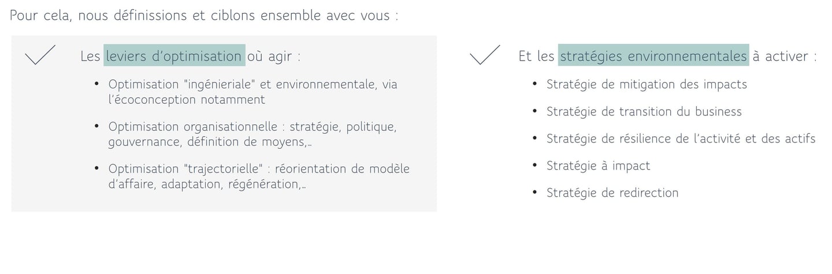Screen dimensions: 832x274
Task: Click "Stratégie de résilience de l'activité" item
Action: click(x=681, y=138)
